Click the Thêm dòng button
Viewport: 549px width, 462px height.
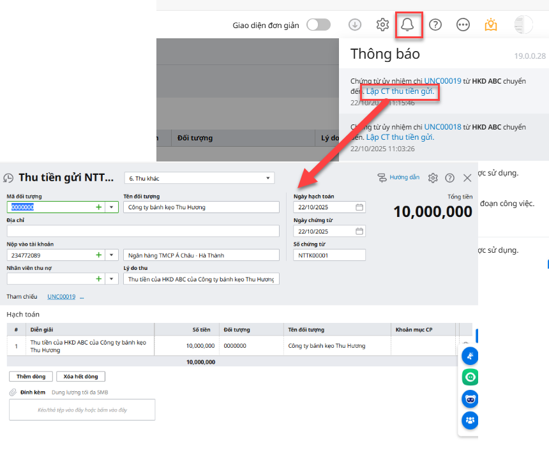click(31, 376)
